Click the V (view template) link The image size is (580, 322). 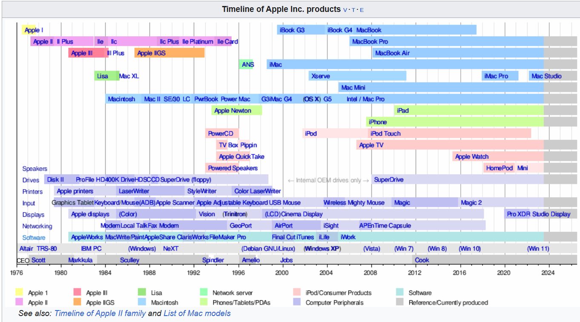point(345,10)
